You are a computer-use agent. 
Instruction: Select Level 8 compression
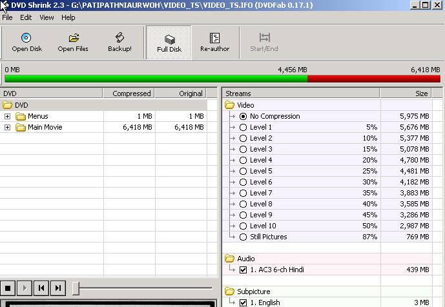(243, 204)
